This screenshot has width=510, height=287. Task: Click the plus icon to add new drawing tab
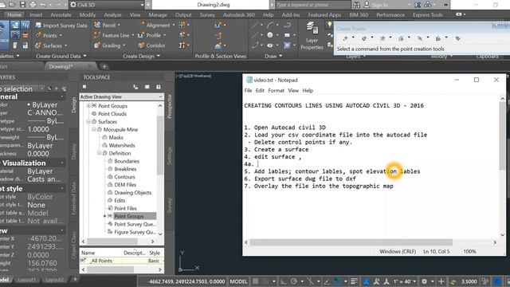[x=104, y=66]
